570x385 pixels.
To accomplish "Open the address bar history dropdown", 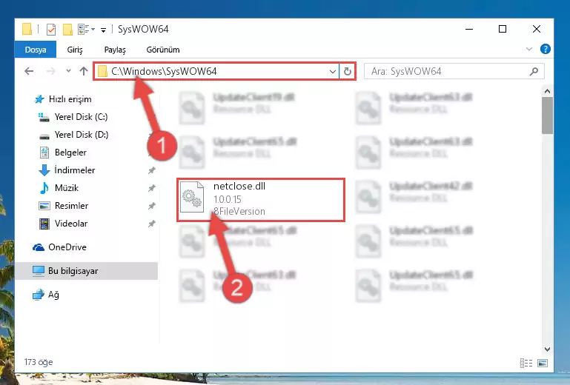I will 332,72.
